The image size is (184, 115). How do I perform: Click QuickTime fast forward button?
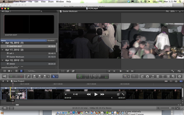[x=102, y=94]
